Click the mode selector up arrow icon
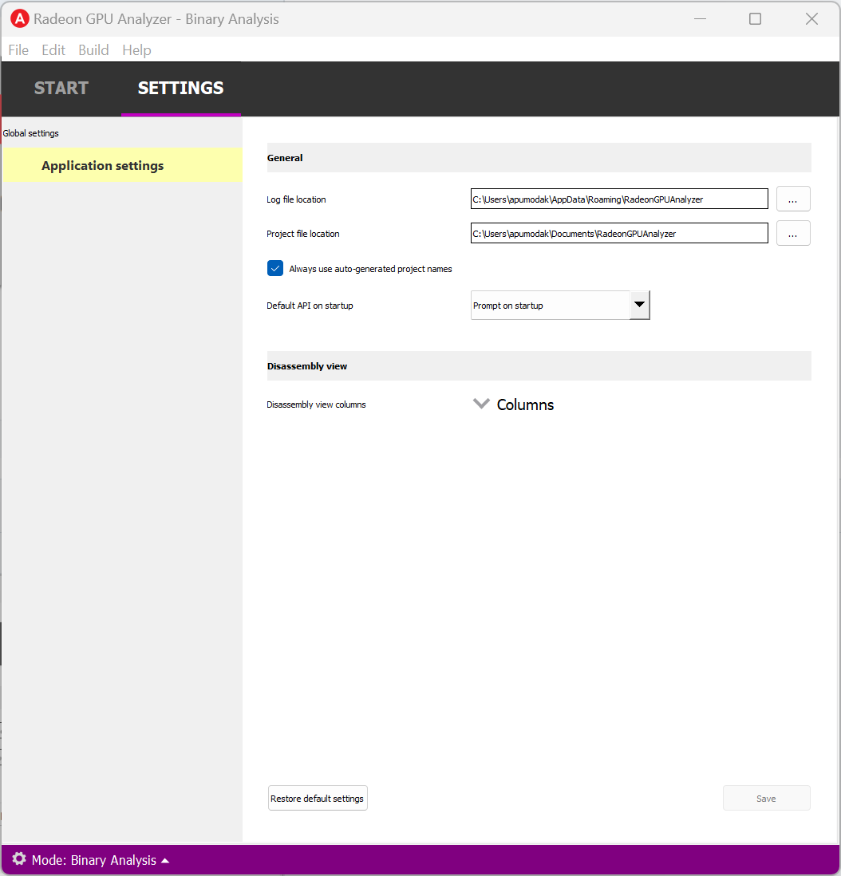Viewport: 841px width, 876px height. pos(165,861)
